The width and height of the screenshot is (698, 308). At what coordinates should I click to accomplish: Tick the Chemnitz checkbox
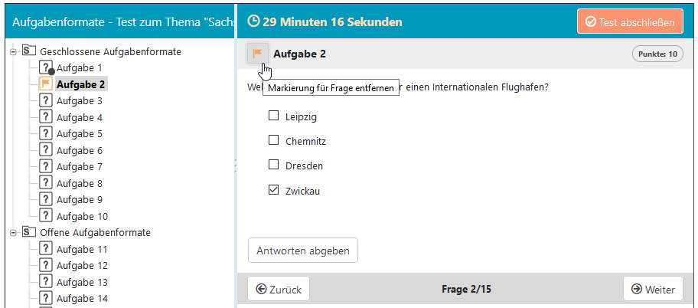[273, 140]
